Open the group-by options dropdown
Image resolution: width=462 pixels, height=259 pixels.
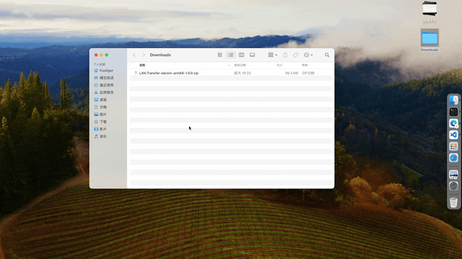pyautogui.click(x=272, y=55)
